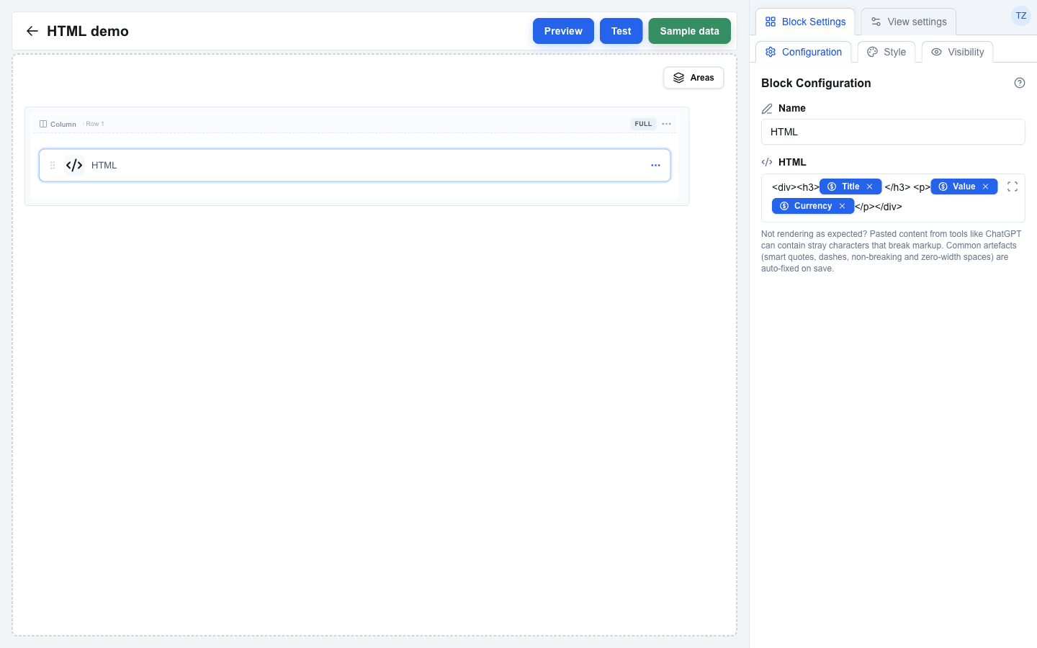Click the FULL width badge on the row
The image size is (1037, 648).
pos(643,124)
